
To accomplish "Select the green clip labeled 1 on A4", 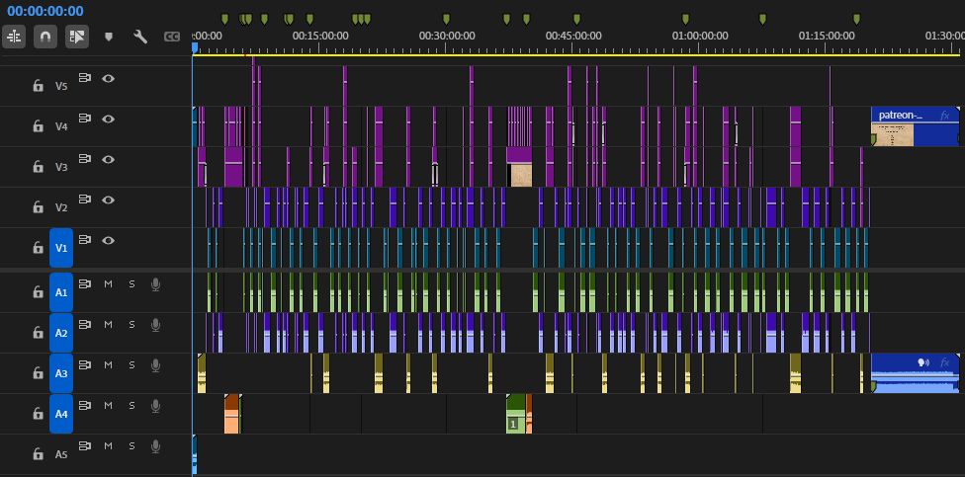I will tap(516, 414).
